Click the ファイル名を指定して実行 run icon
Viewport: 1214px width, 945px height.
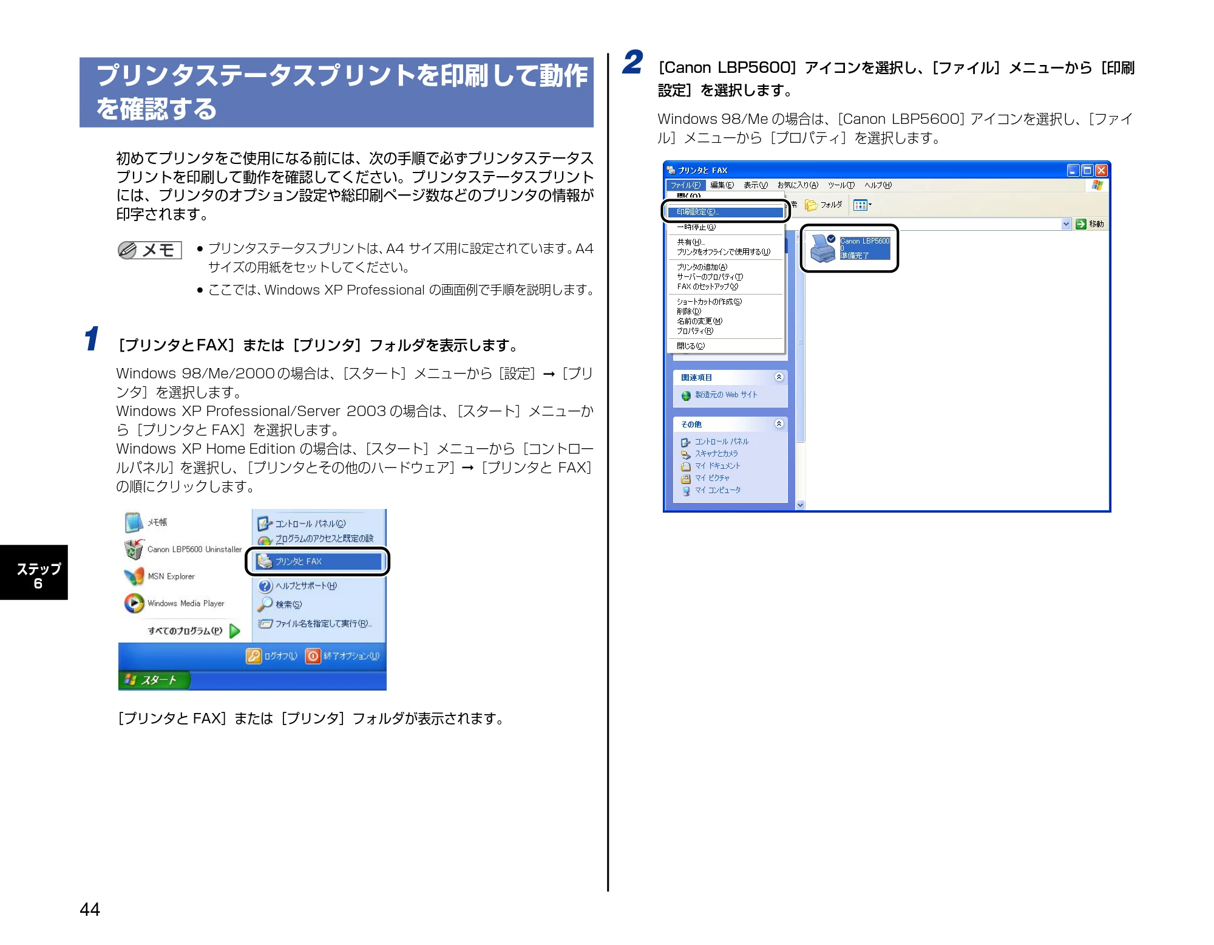pos(265,624)
